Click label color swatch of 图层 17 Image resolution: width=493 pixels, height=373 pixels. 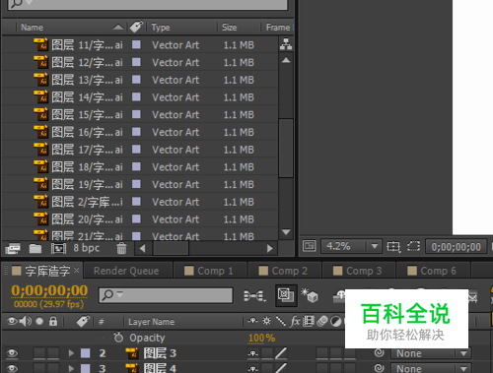coord(136,150)
